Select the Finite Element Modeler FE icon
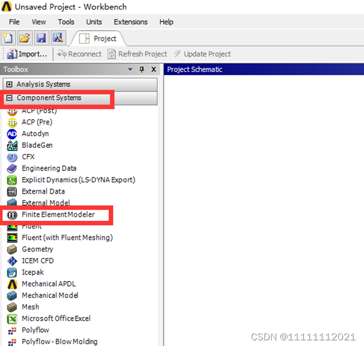364x346 pixels. pos(12,215)
